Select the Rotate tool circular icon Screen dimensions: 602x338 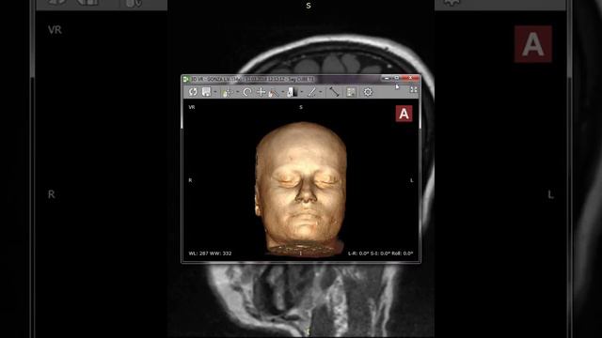(247, 92)
